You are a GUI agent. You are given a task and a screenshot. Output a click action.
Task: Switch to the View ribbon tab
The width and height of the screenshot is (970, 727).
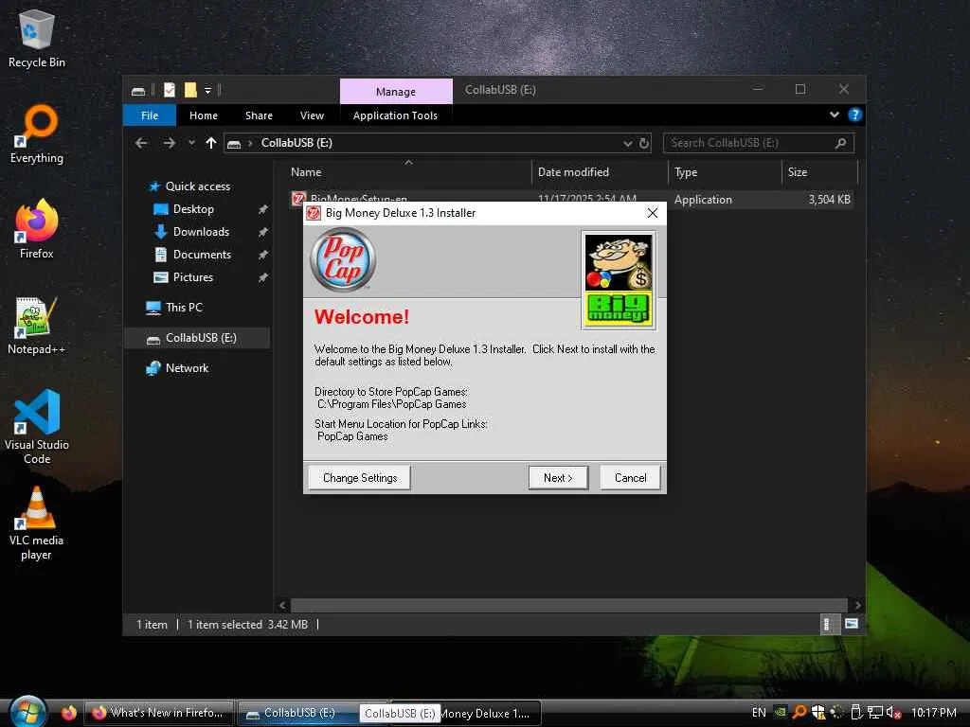point(312,115)
